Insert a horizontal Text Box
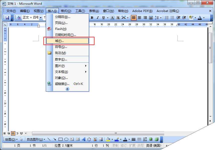 (x=72, y=139)
